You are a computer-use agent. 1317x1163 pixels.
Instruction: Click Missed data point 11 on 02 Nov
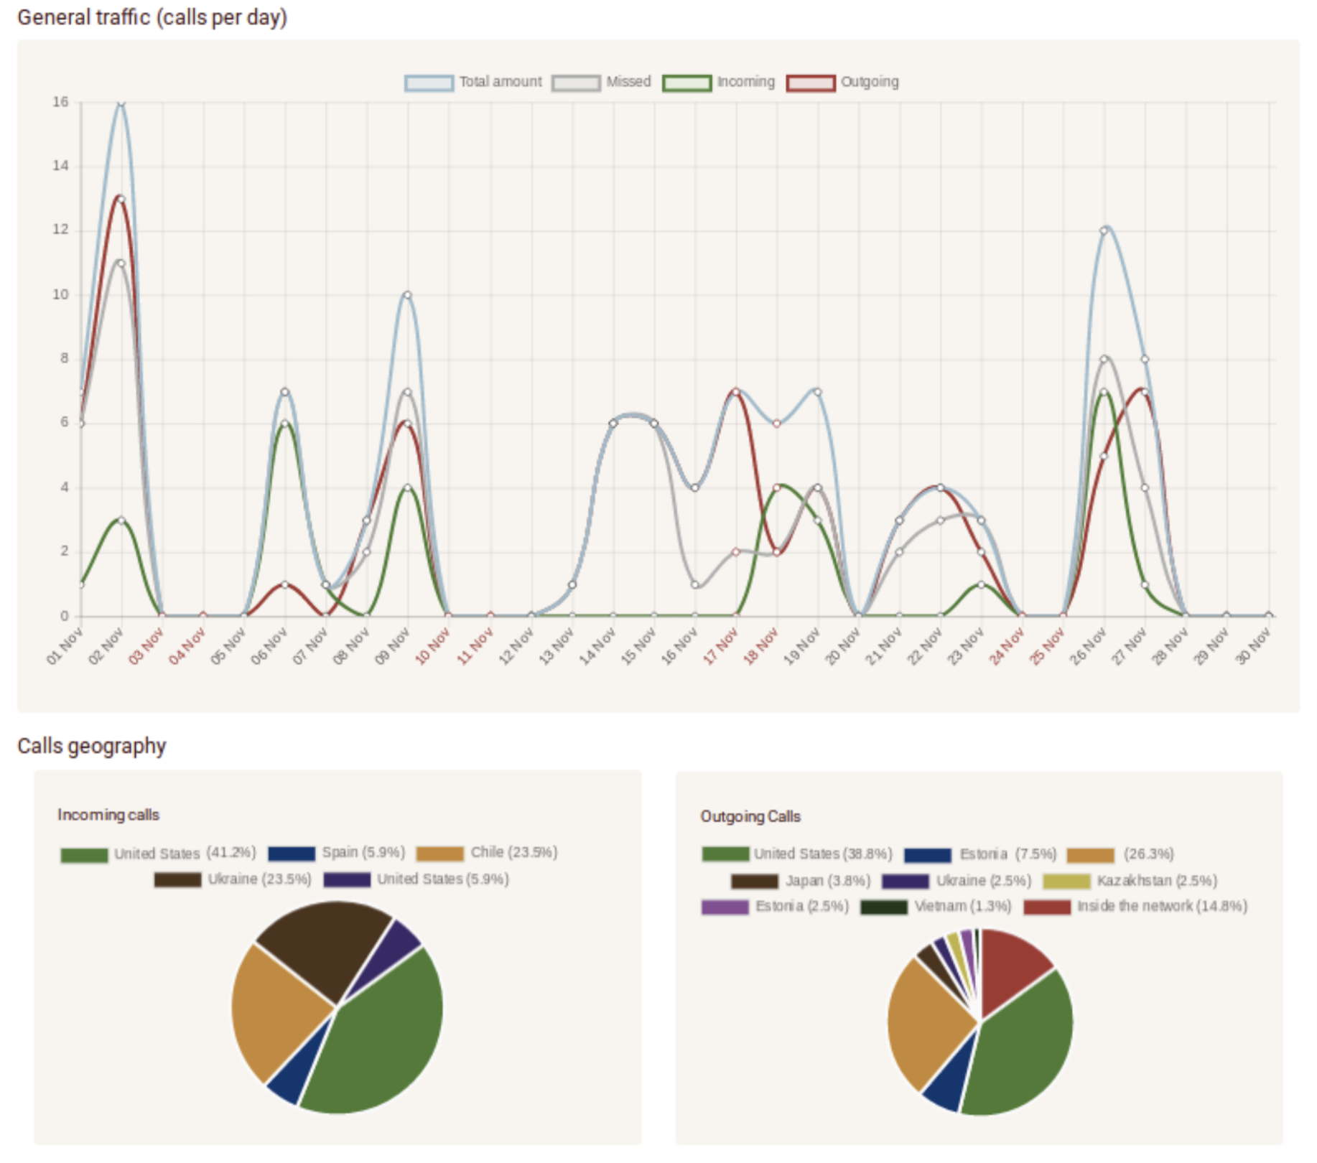pyautogui.click(x=121, y=263)
